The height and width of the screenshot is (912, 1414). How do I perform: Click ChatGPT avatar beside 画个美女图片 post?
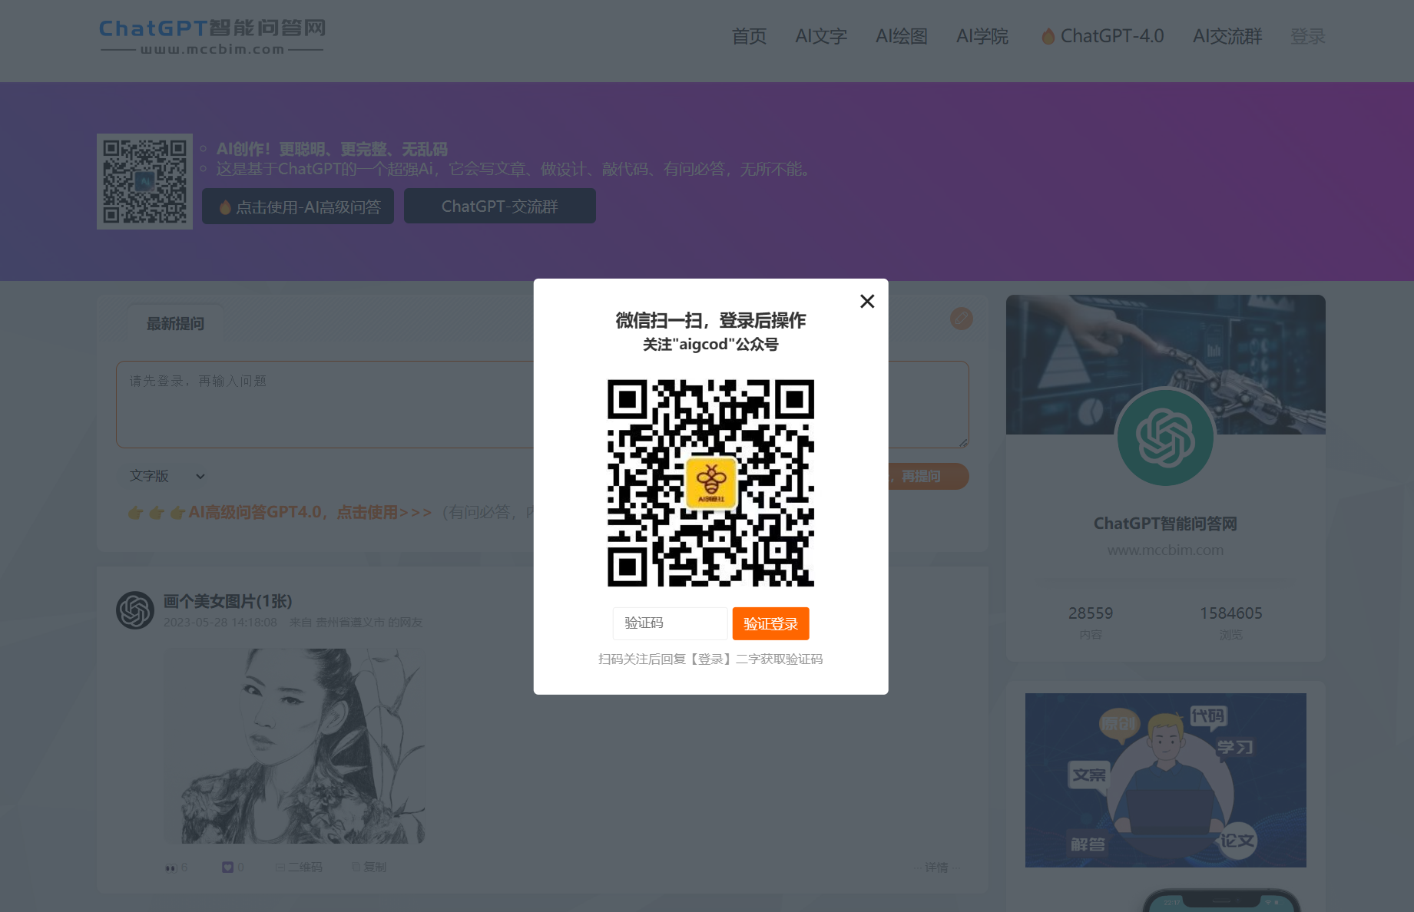(135, 610)
